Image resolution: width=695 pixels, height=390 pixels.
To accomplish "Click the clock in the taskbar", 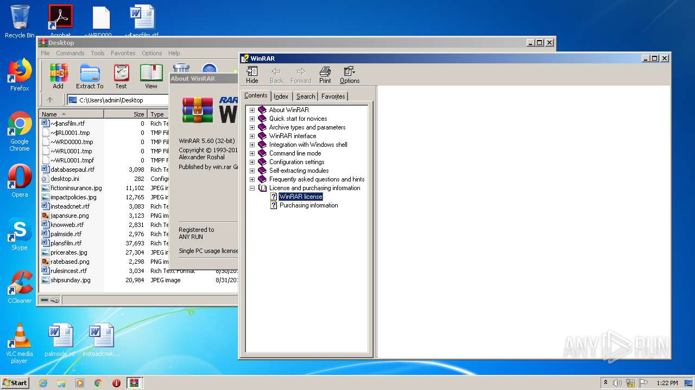I will 667,383.
